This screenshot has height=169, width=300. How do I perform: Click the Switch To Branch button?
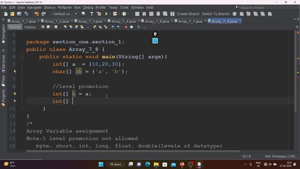(x=216, y=14)
